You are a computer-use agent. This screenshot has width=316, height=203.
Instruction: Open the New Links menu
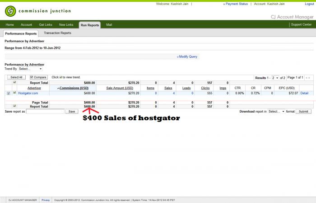66,24
